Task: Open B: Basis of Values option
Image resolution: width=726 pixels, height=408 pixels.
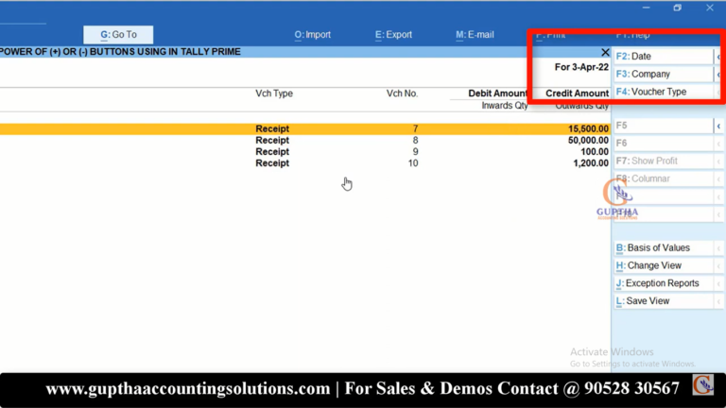Action: [664, 248]
